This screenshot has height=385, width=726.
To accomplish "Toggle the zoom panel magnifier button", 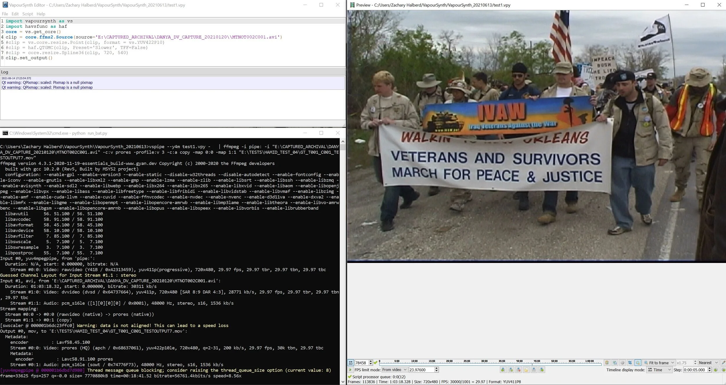I will [638, 363].
